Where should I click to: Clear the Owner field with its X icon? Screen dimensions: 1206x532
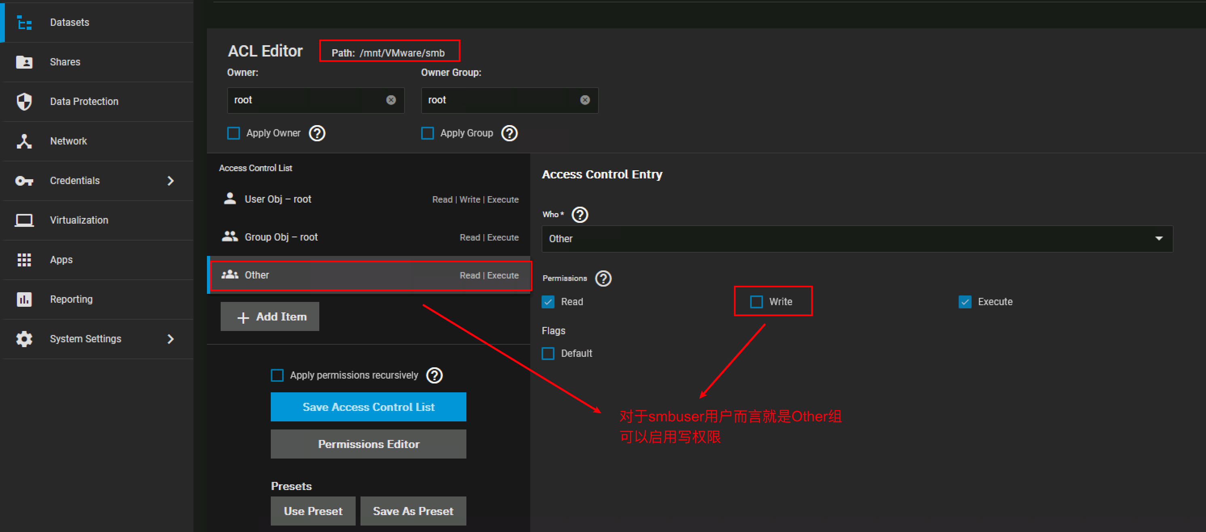click(391, 100)
